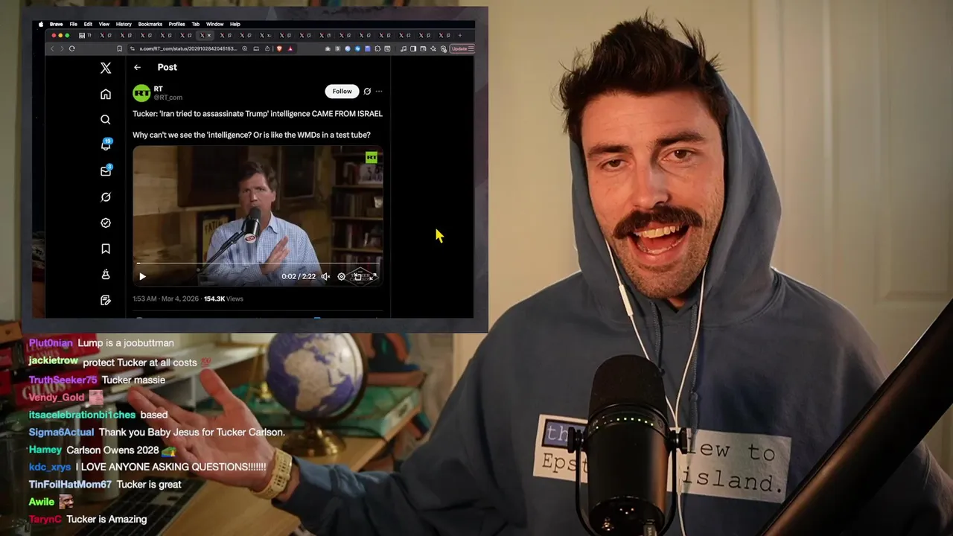Click chat username Hamey
Image resolution: width=953 pixels, height=536 pixels.
(45, 450)
